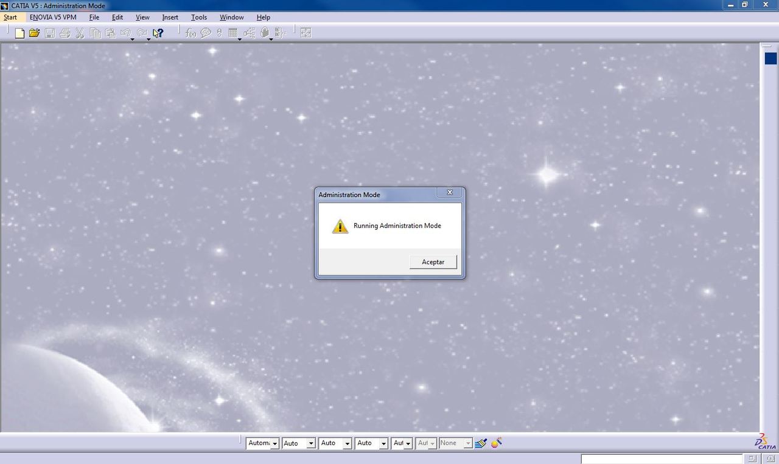Open the third Auto dropdown

(x=348, y=444)
